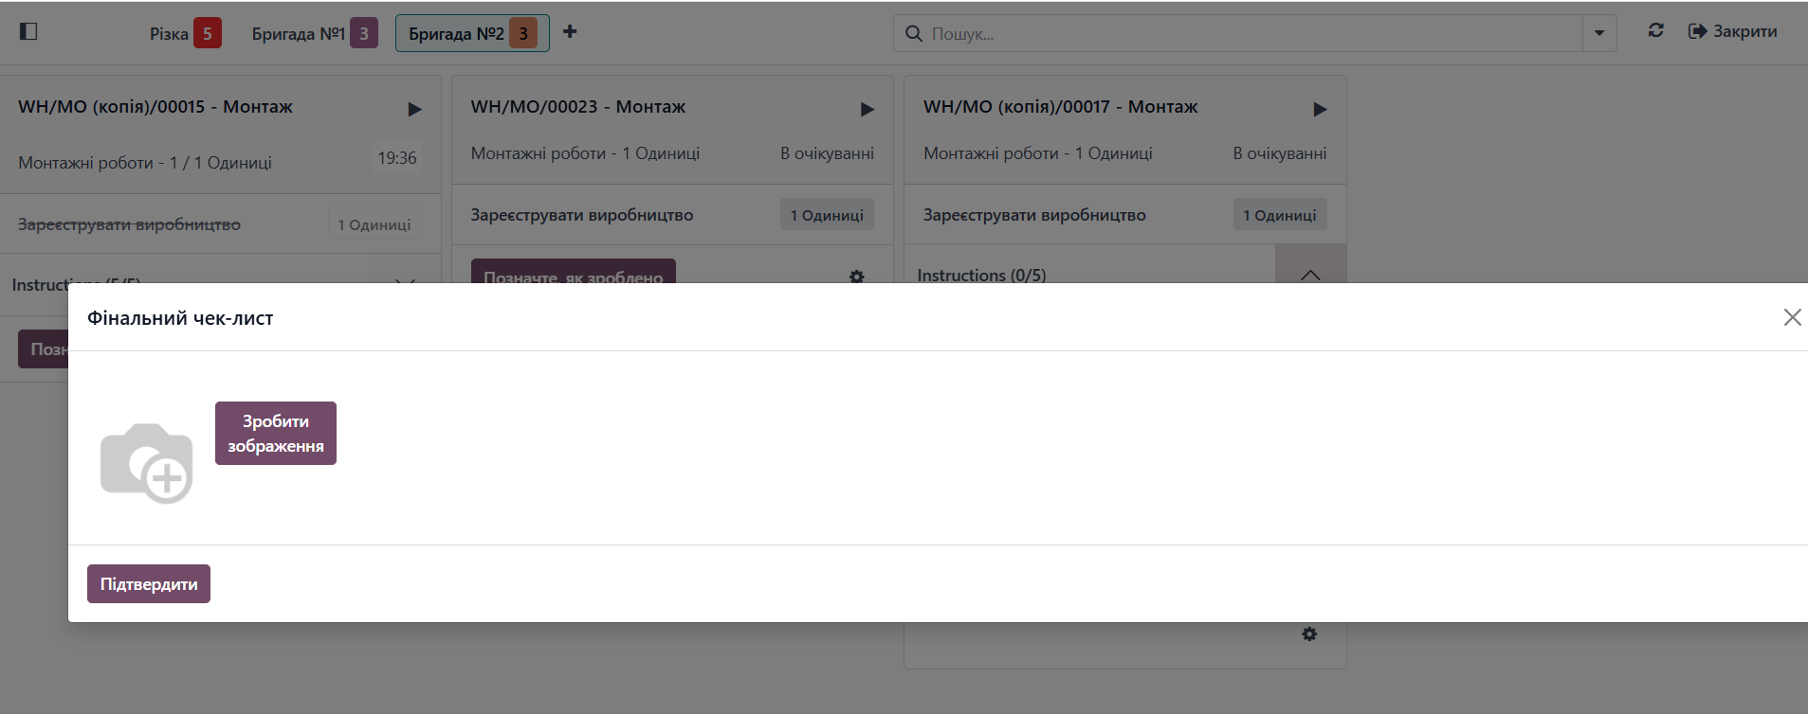This screenshot has height=714, width=1808.
Task: Start work order WH/MO (копія)/00017 play icon
Action: coord(1319,109)
